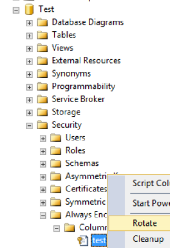170x248 pixels.
Task: Expand the External Resources folder
Action: pos(30,62)
